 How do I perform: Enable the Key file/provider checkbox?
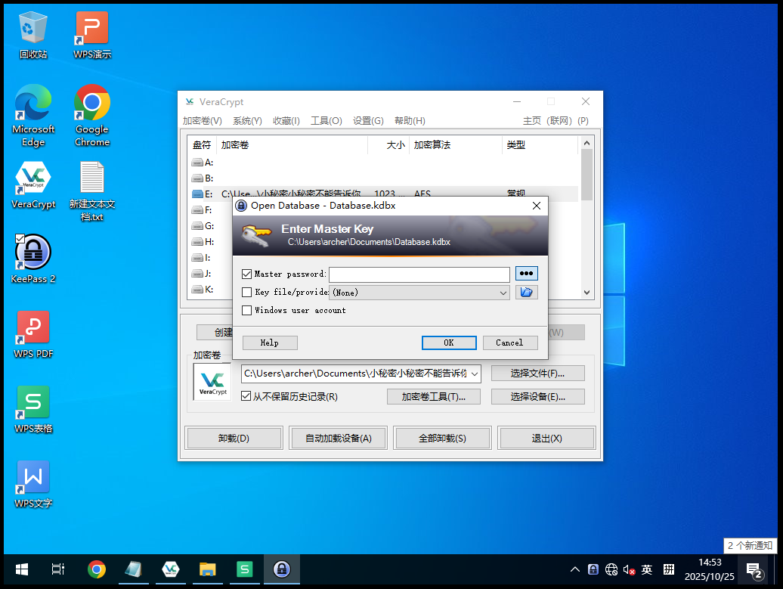click(246, 293)
